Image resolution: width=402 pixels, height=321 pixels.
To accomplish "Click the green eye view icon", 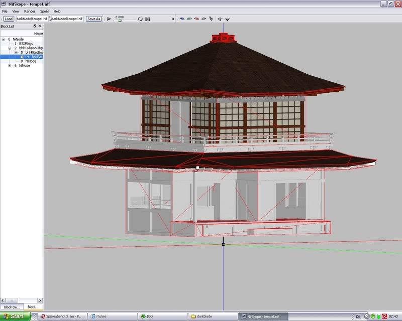I will (x=189, y=19).
